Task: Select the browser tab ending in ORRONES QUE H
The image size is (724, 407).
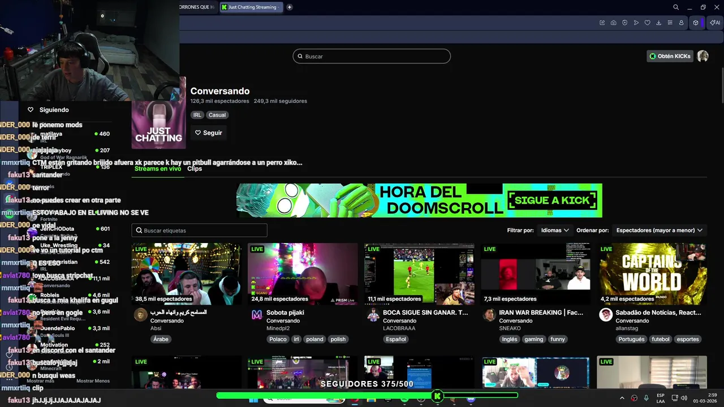Action: click(x=197, y=7)
